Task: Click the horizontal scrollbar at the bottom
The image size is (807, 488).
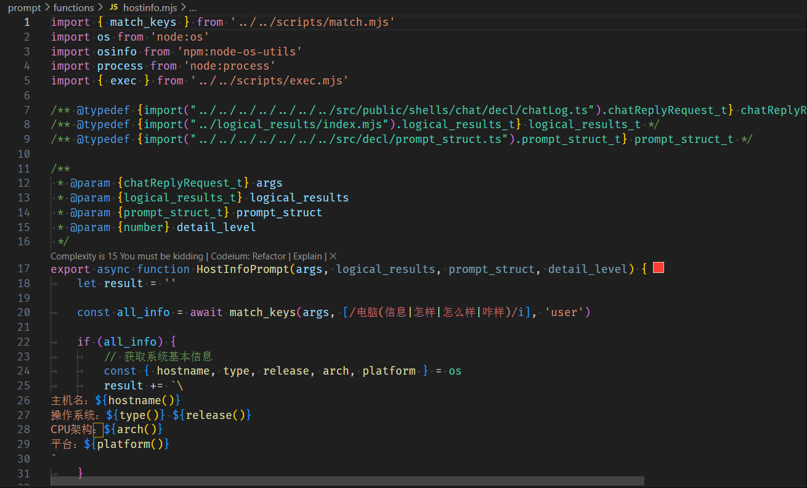Action: pos(347,481)
